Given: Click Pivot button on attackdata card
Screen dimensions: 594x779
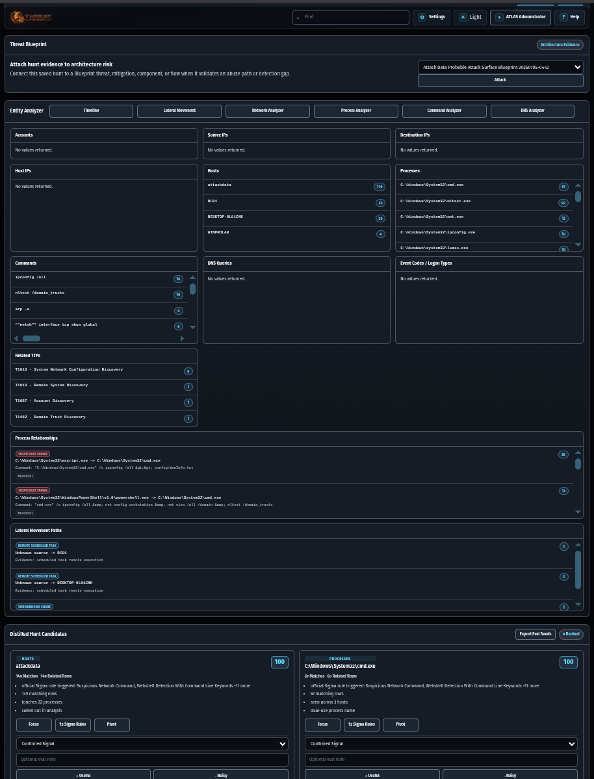Looking at the screenshot, I should coord(112,725).
